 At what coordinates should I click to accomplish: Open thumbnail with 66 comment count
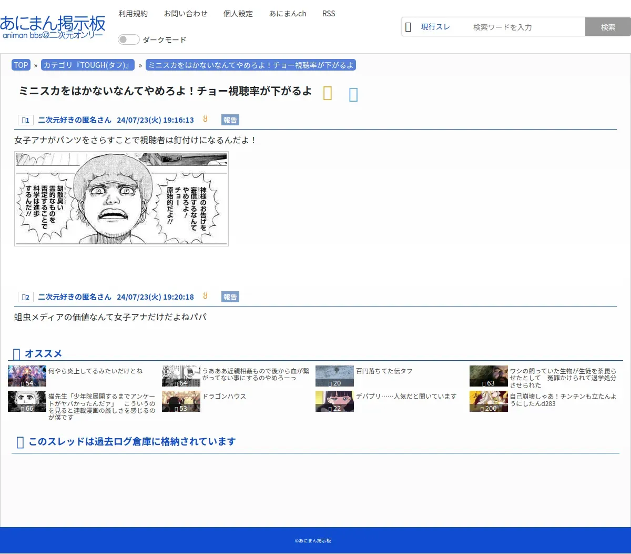27,401
